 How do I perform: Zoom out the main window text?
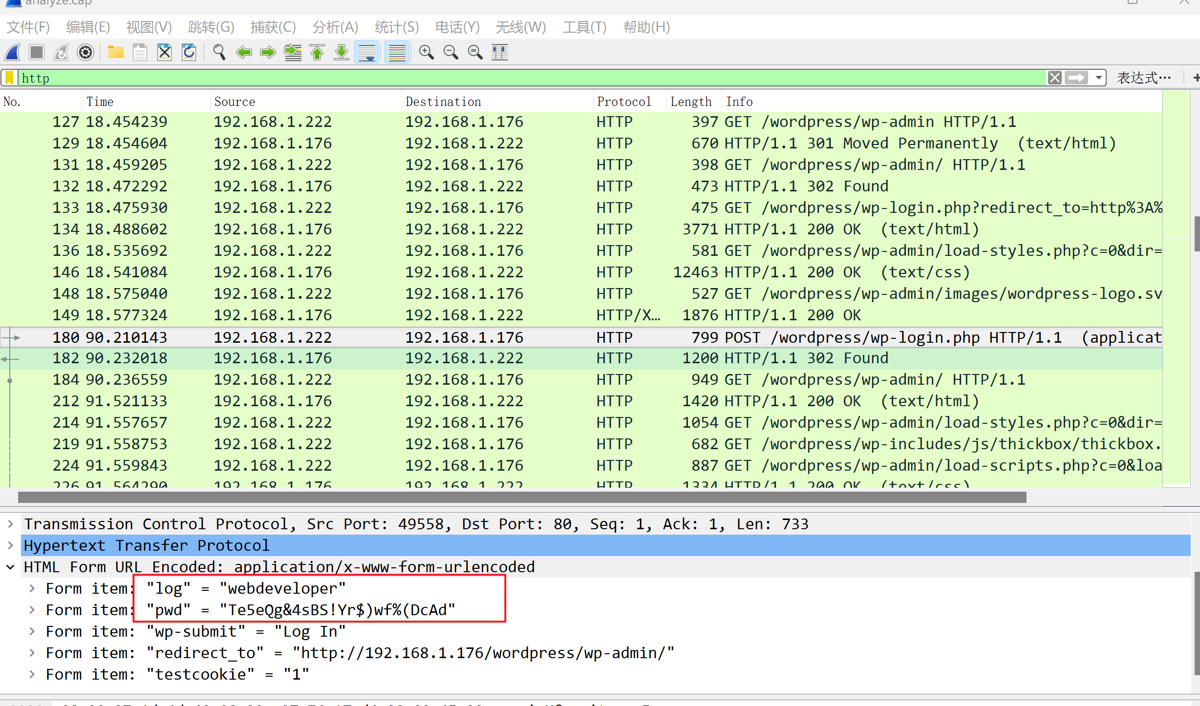pyautogui.click(x=451, y=52)
